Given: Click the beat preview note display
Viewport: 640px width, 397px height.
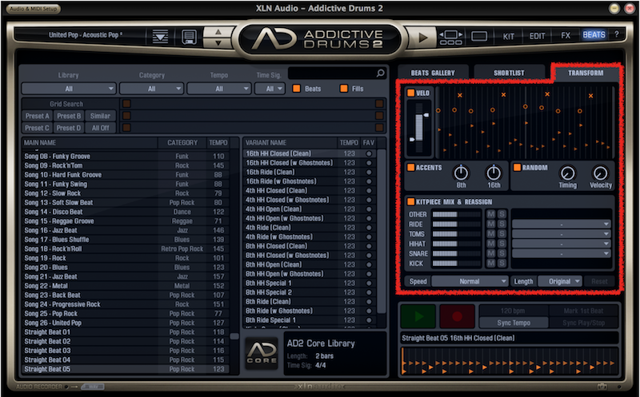Looking at the screenshot, I should coord(509,361).
